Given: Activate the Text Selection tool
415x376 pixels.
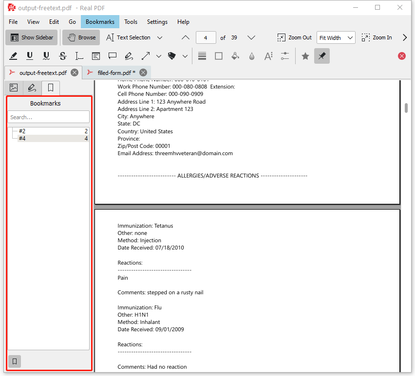Looking at the screenshot, I should coord(129,37).
